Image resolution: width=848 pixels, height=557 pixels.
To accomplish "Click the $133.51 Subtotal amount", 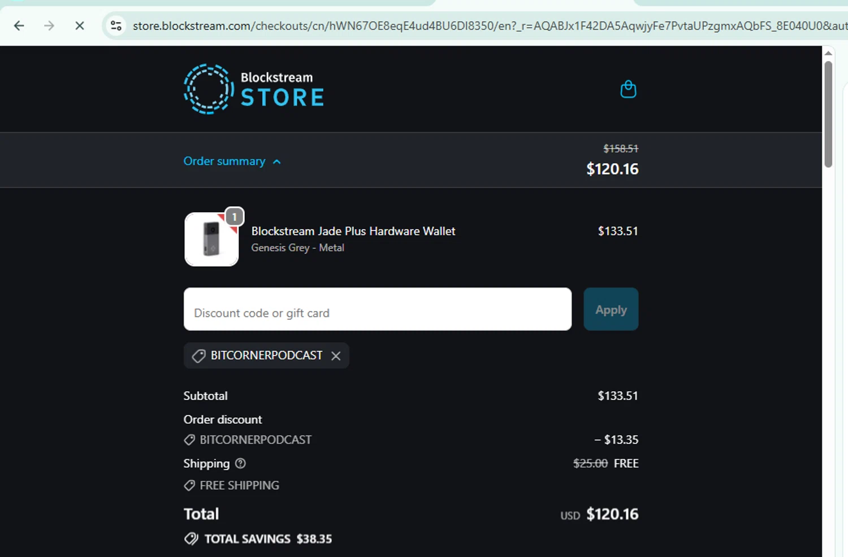I will coord(618,395).
